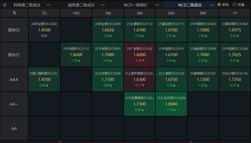Click the info icon left of 利率债二级成交
251x143 pixels.
pyautogui.click(x=5, y=5)
